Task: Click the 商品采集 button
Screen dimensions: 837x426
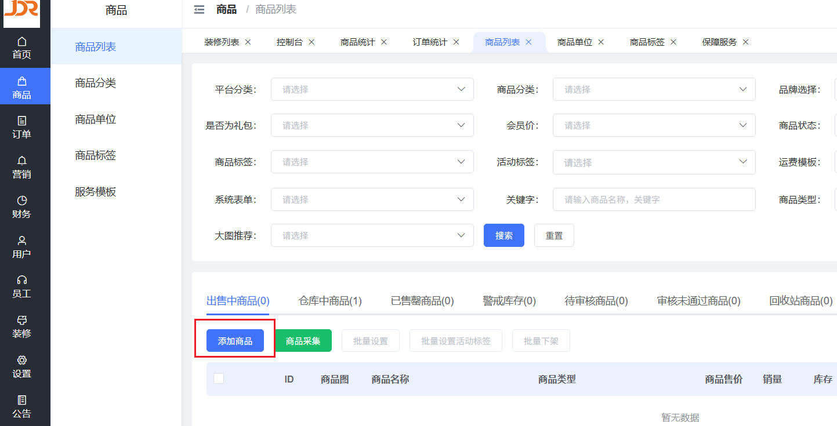Action: click(x=303, y=341)
